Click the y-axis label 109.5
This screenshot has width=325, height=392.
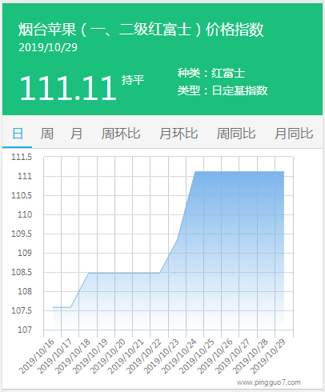click(22, 234)
